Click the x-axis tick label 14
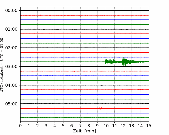169x135 pixels. point(140,126)
